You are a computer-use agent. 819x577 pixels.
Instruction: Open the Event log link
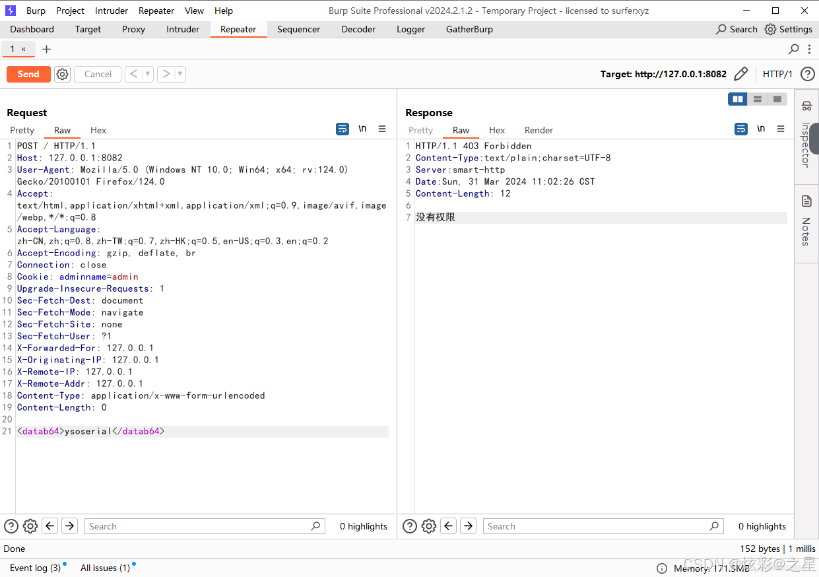tap(35, 568)
